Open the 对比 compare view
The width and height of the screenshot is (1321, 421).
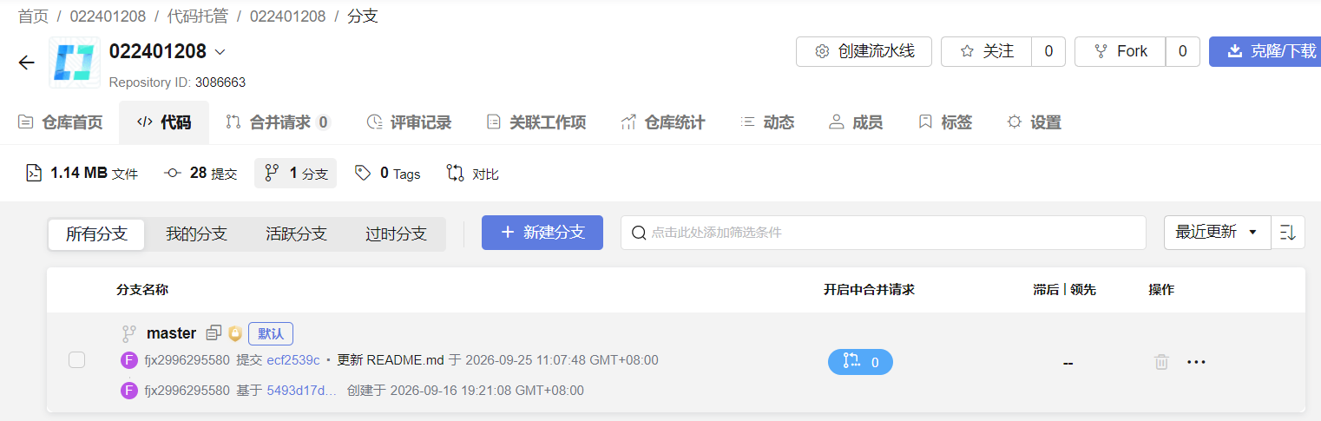click(473, 174)
